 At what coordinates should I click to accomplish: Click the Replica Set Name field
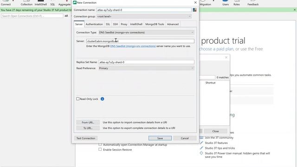[x=146, y=62]
